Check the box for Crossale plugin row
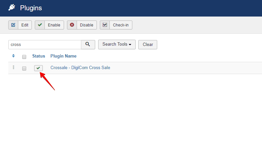262x165 pixels. [24, 68]
